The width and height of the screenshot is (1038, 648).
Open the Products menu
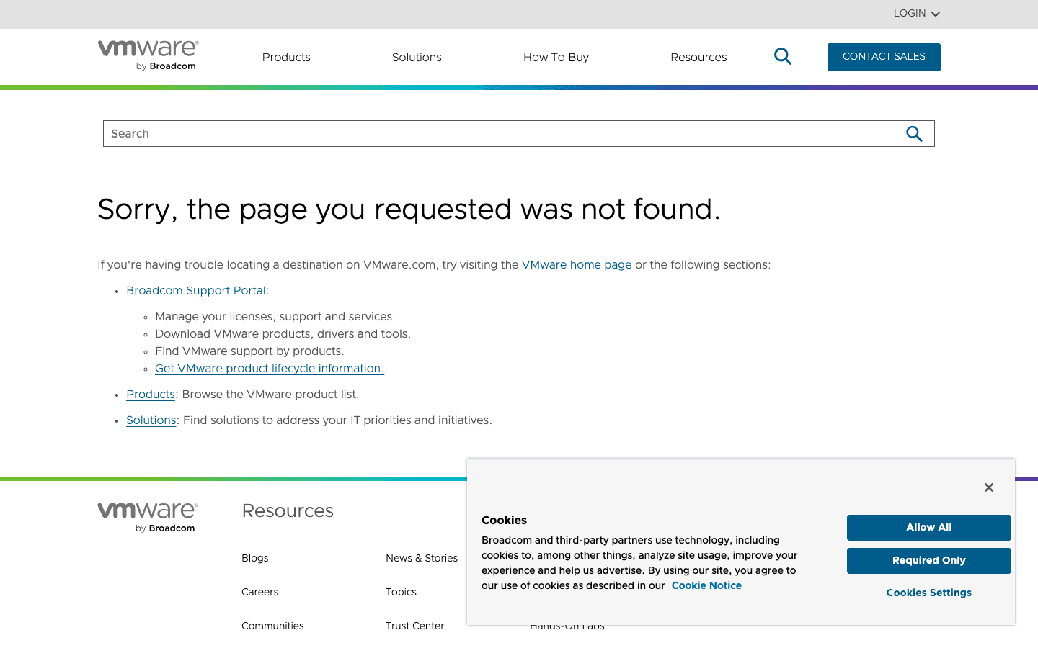(286, 58)
